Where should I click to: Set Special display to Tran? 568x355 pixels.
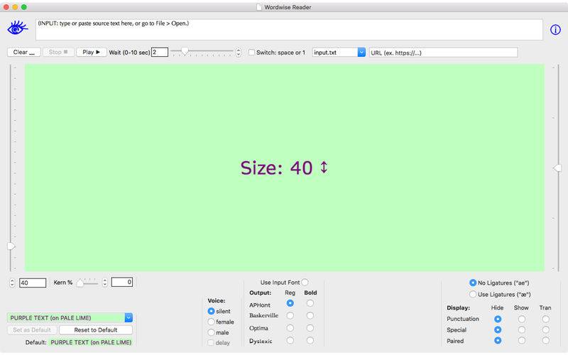[545, 329]
